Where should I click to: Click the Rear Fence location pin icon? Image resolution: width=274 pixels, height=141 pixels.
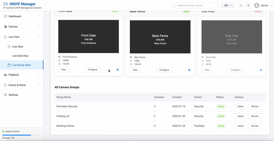(131, 57)
